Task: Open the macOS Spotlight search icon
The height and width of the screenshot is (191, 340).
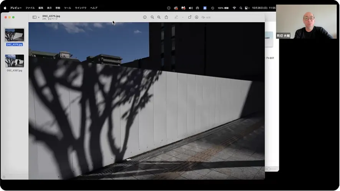Action: (x=241, y=8)
